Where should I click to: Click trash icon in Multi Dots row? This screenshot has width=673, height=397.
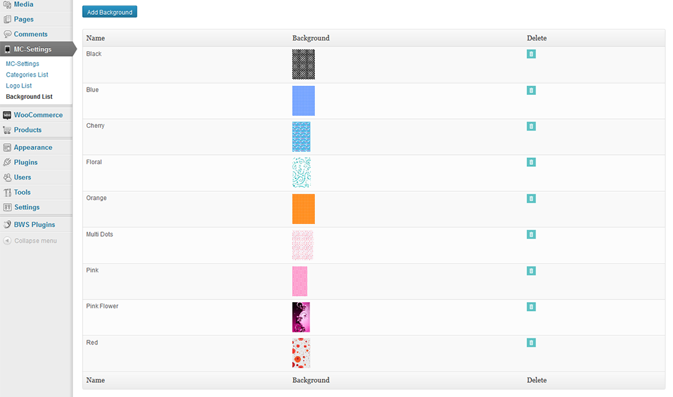pos(531,234)
